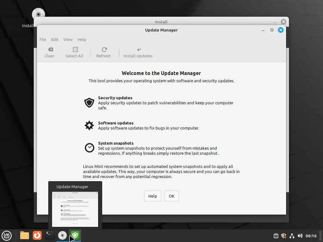This screenshot has height=242, width=323.
Task: Open the View menu
Action: 68,39
